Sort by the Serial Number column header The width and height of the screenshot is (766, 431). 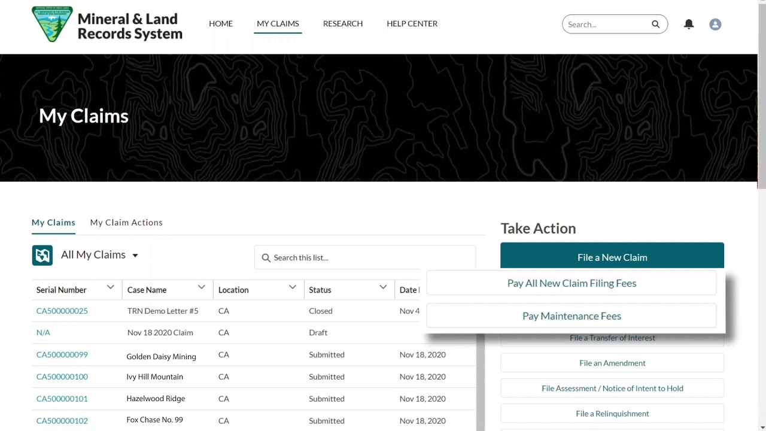pyautogui.click(x=61, y=290)
